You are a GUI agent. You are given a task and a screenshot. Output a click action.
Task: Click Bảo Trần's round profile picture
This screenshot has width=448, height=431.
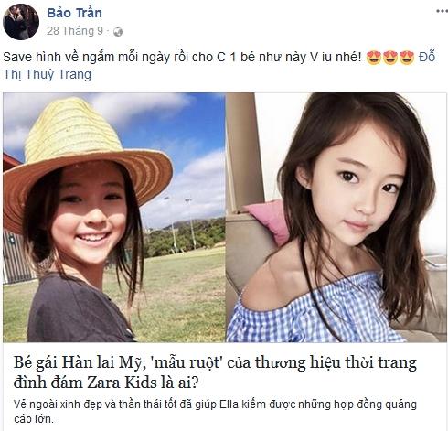tap(21, 22)
